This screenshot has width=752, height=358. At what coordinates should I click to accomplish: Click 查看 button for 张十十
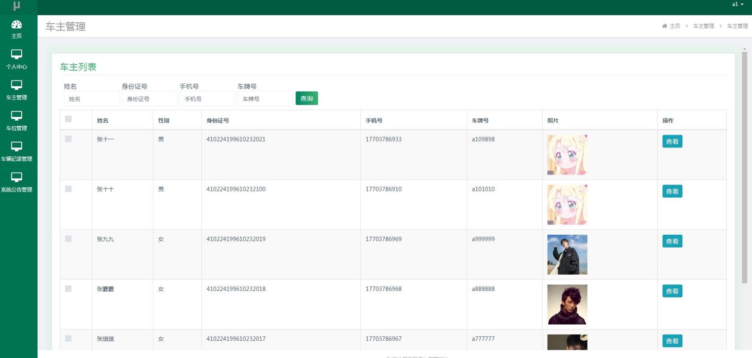672,191
